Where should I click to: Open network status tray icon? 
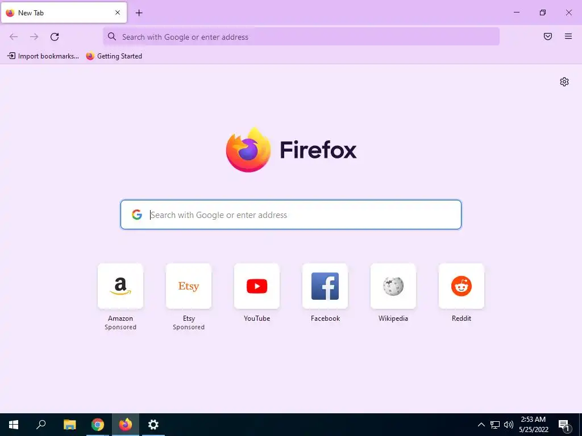495,425
